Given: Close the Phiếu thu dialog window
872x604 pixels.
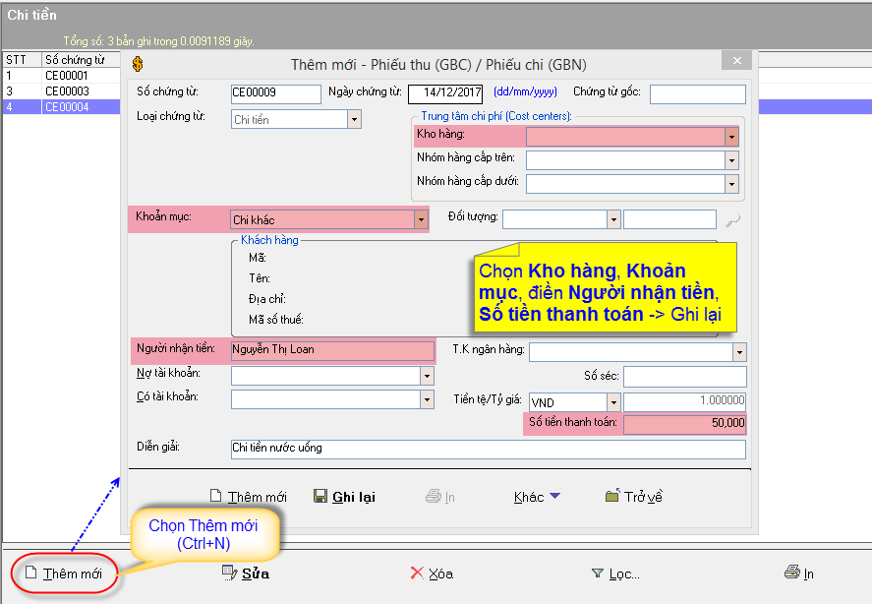Looking at the screenshot, I should point(735,61).
